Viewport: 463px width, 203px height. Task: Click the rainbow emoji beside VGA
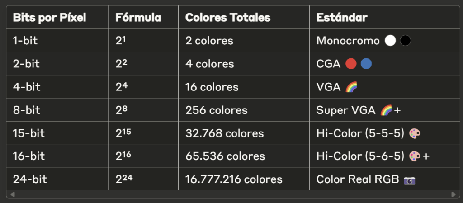[351, 87]
